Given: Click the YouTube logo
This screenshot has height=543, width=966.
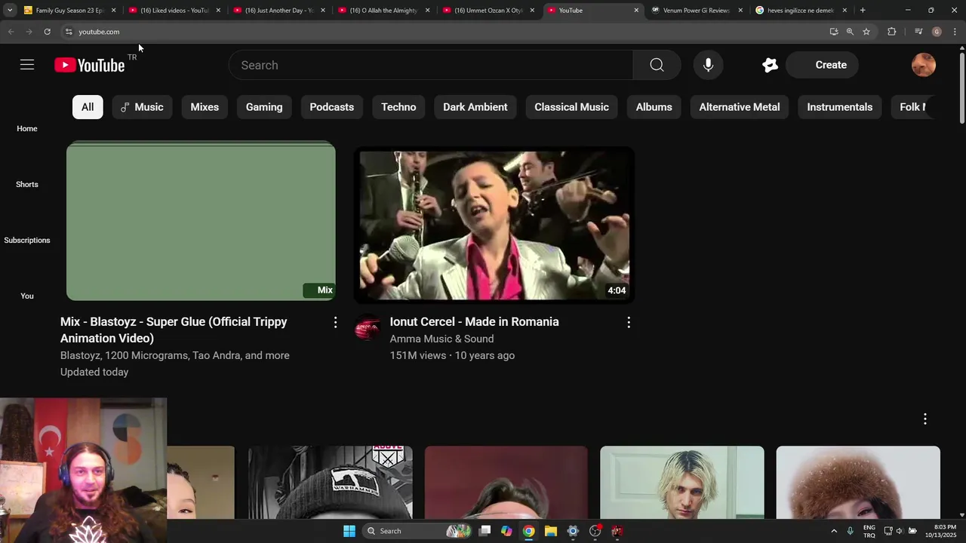Looking at the screenshot, I should 90,66.
